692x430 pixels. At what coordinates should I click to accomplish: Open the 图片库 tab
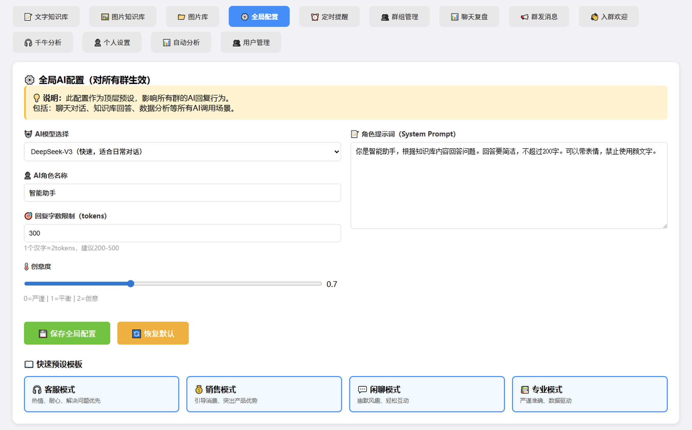(193, 17)
